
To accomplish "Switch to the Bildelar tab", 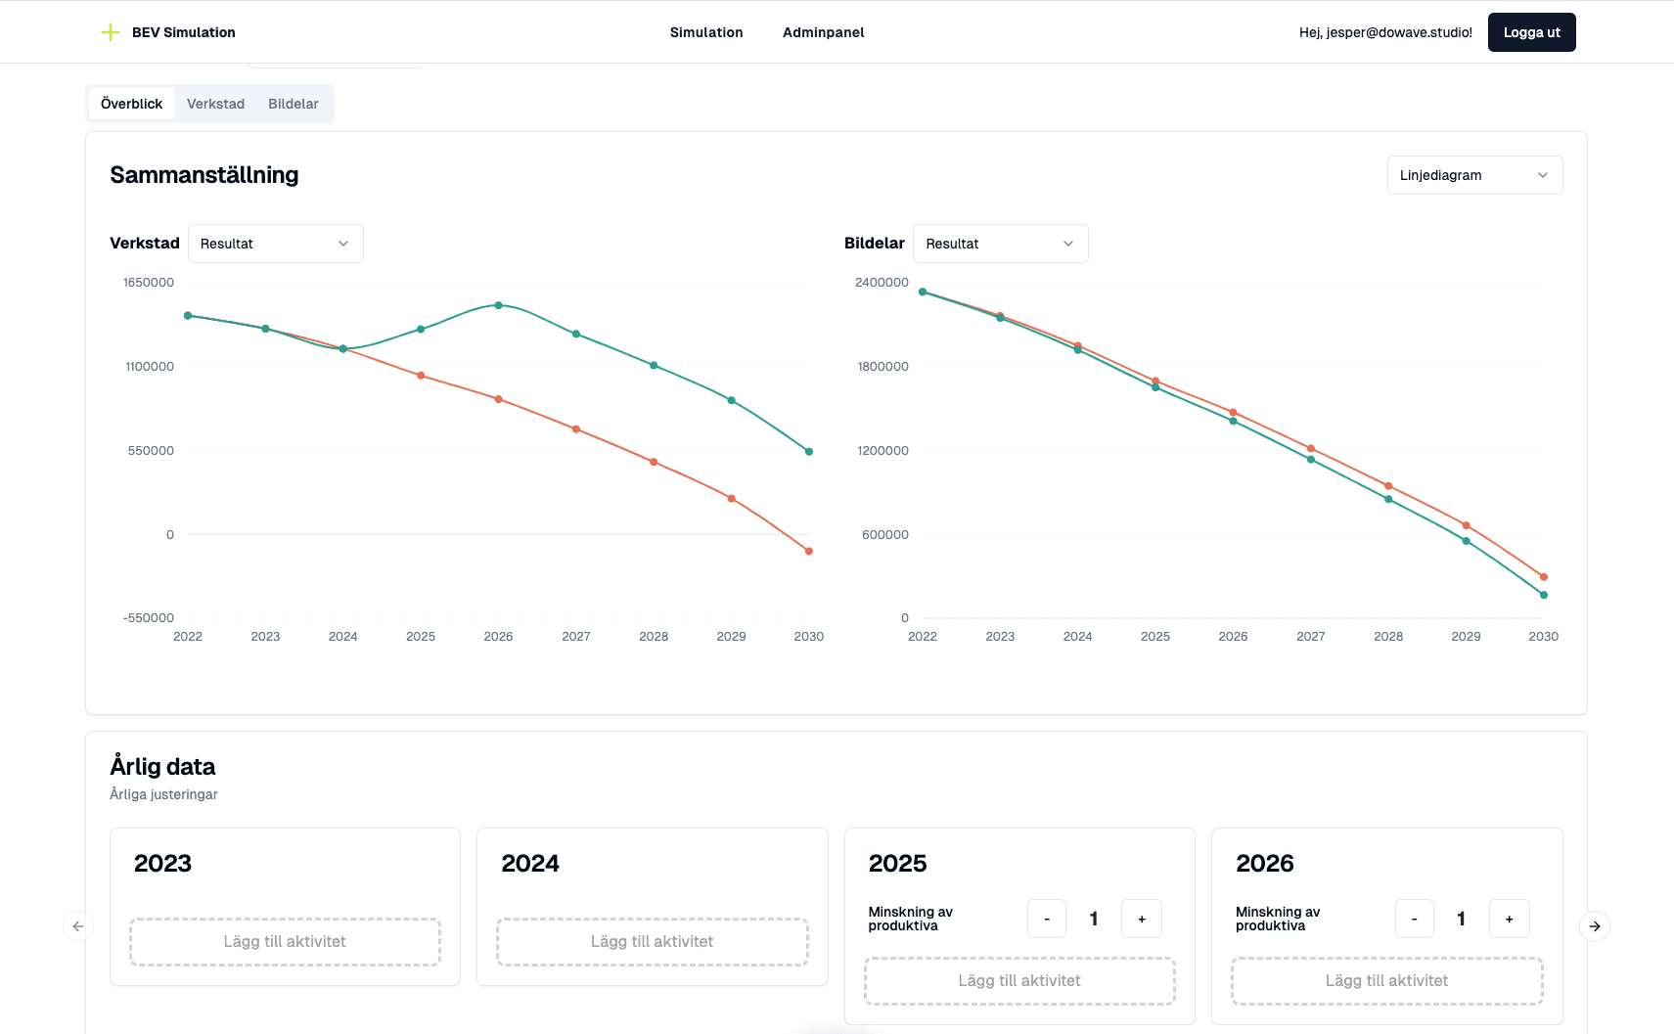I will pos(294,104).
